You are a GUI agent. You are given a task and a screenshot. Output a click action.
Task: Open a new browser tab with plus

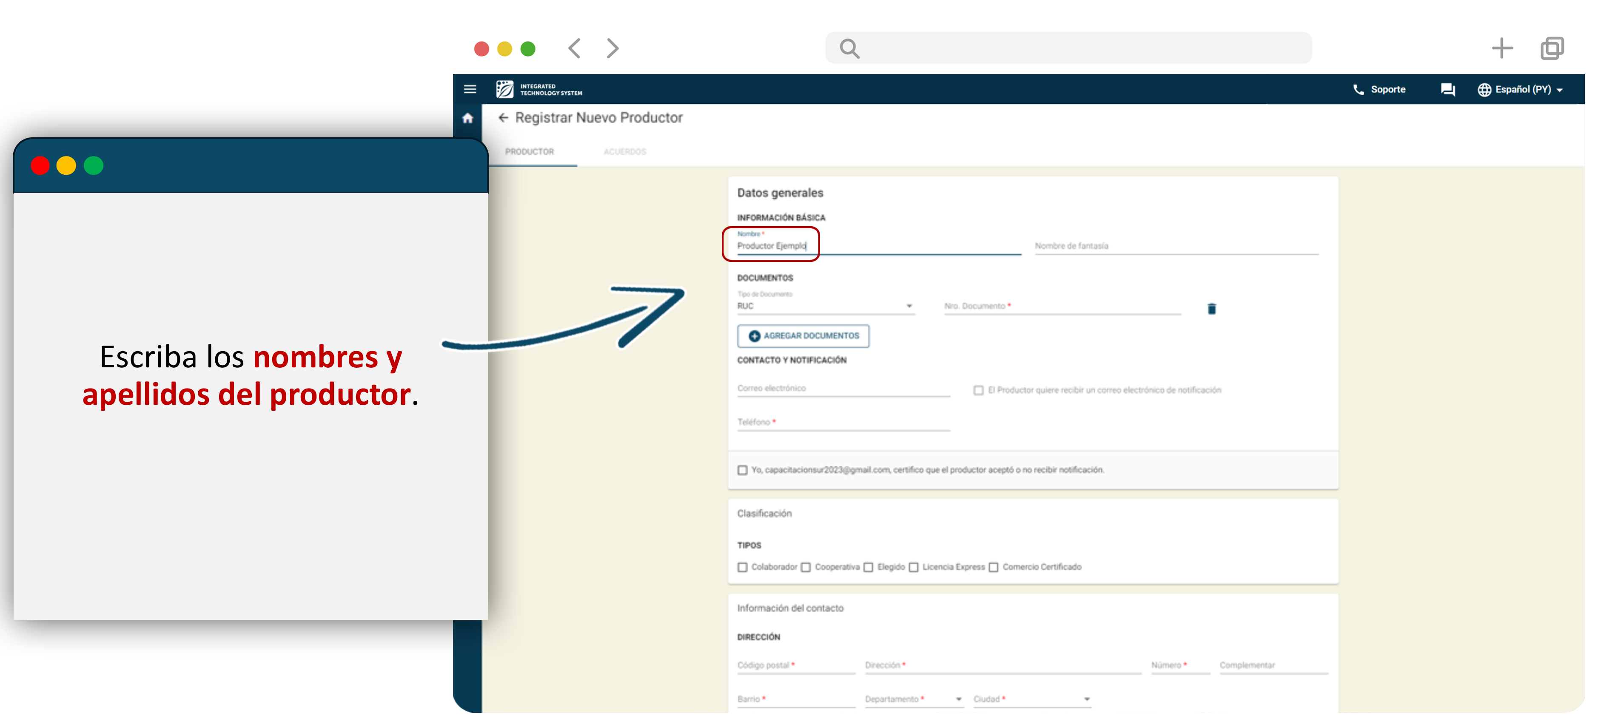tap(1501, 48)
